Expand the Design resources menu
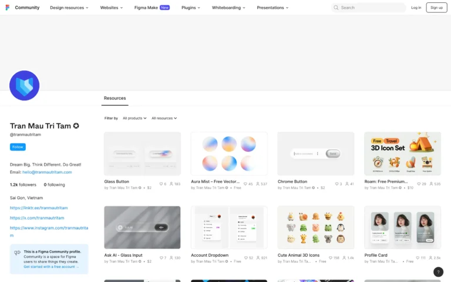This screenshot has height=282, width=451. 69,8
